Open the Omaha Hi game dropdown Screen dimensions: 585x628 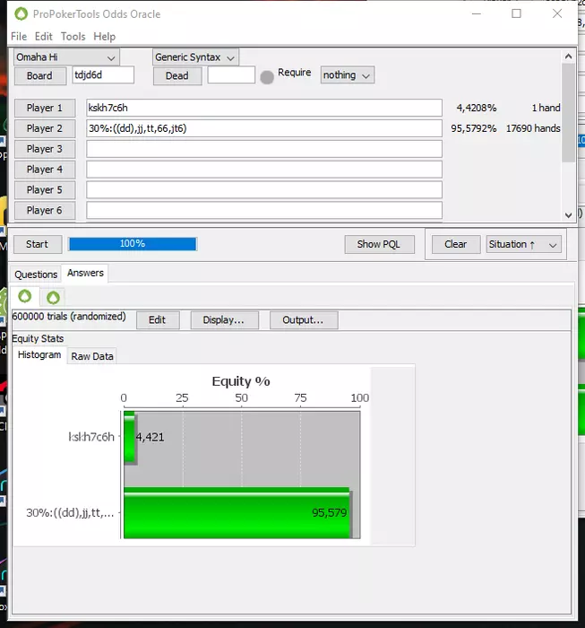click(66, 57)
